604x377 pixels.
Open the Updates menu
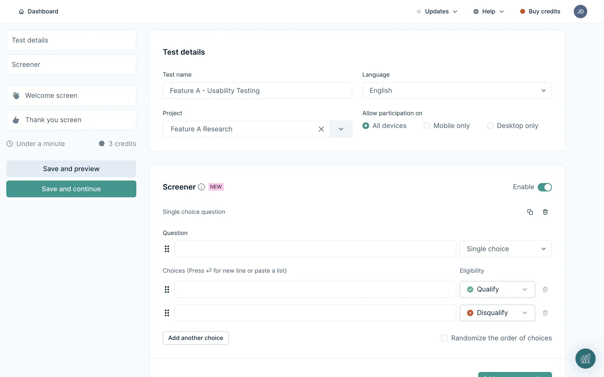(x=437, y=12)
